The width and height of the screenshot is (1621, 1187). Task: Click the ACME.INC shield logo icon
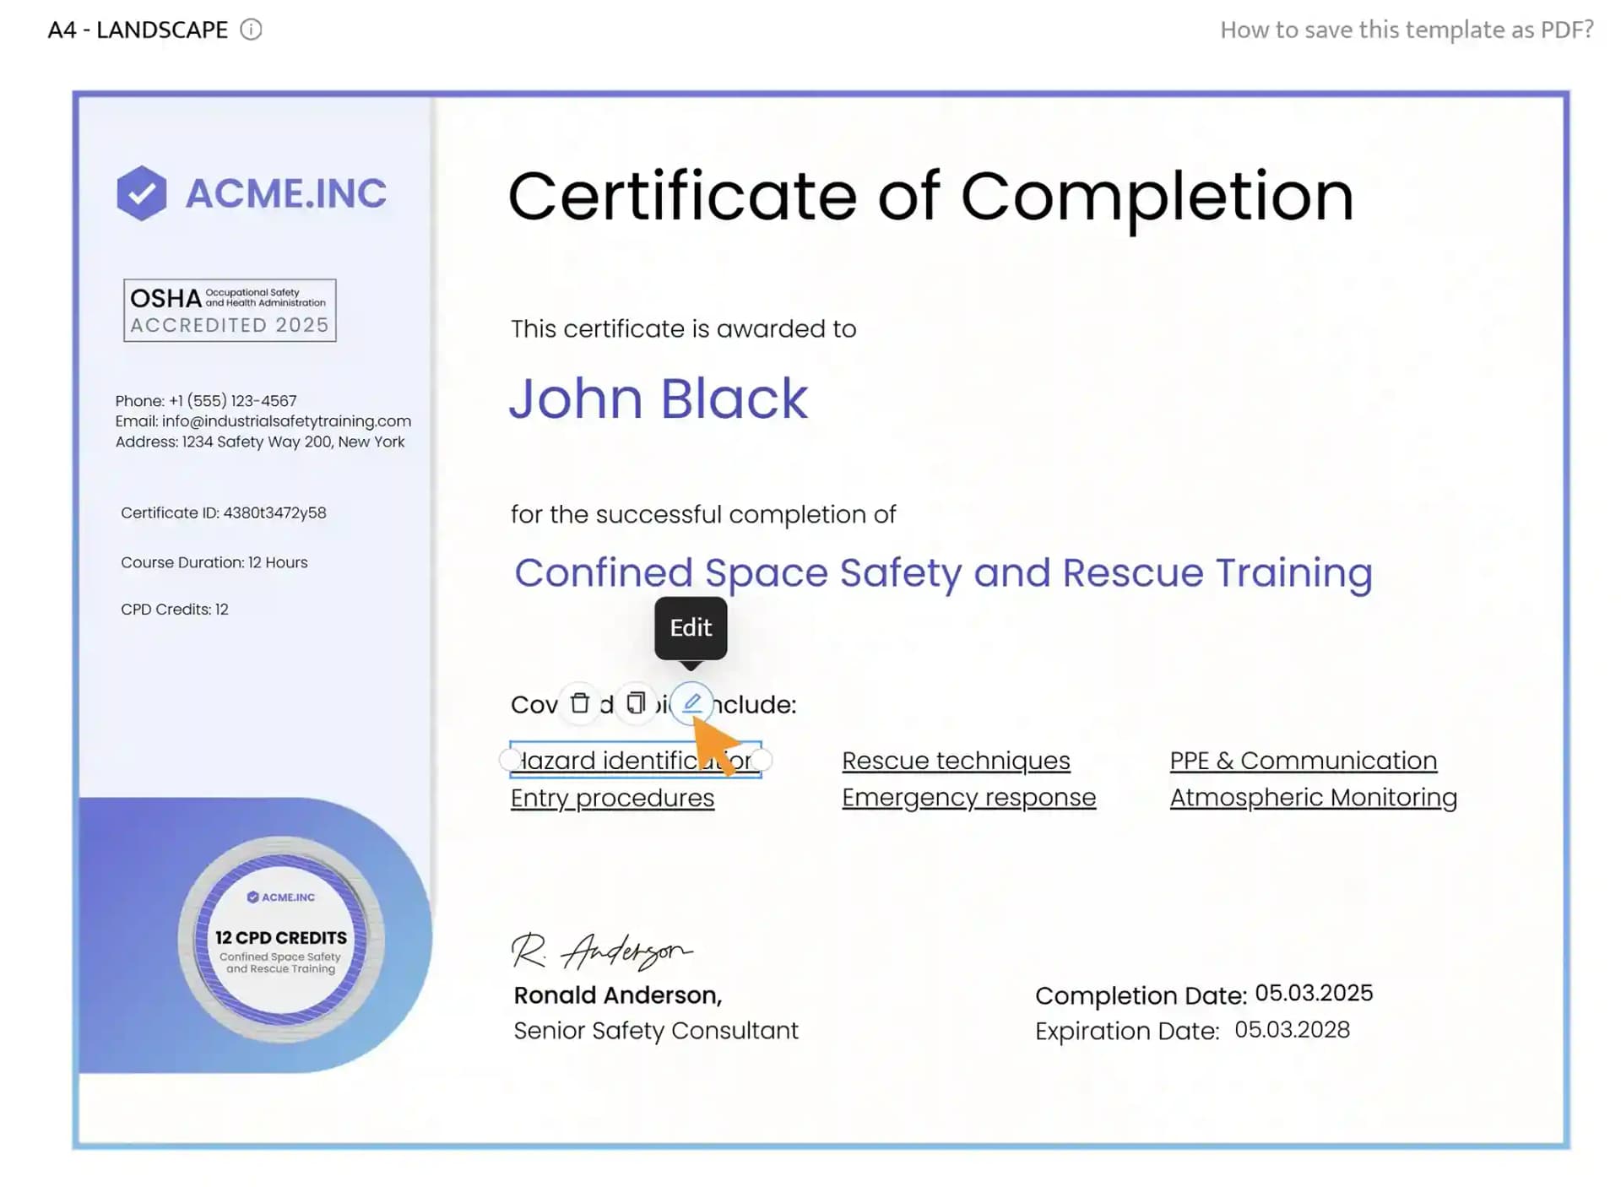(x=142, y=192)
